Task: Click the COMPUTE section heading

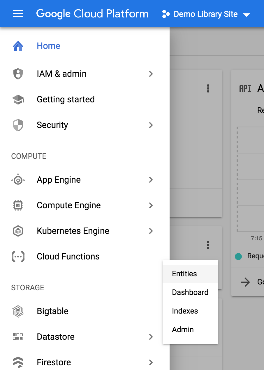Action: tap(29, 156)
